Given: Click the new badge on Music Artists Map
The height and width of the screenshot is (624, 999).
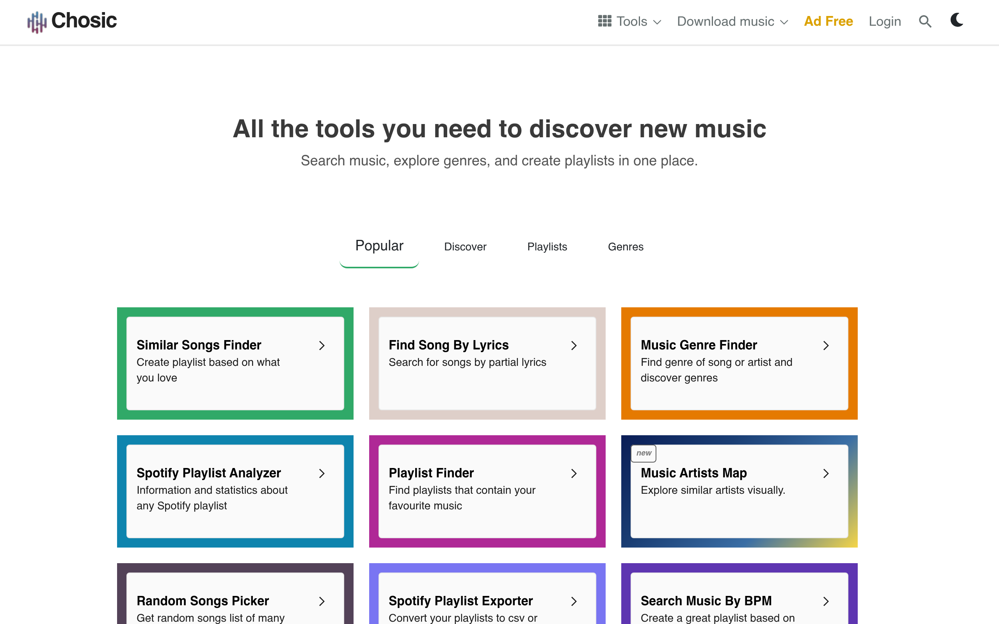Looking at the screenshot, I should pos(643,453).
